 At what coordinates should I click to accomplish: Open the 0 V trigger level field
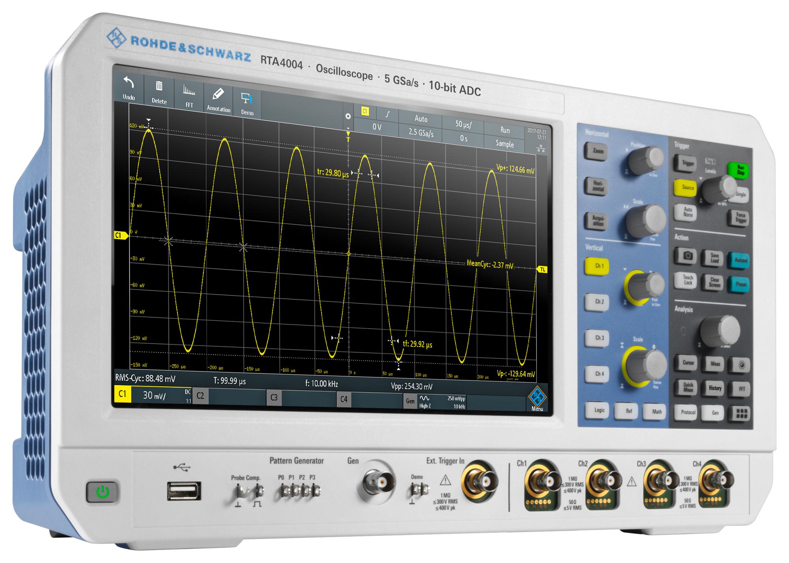(377, 127)
